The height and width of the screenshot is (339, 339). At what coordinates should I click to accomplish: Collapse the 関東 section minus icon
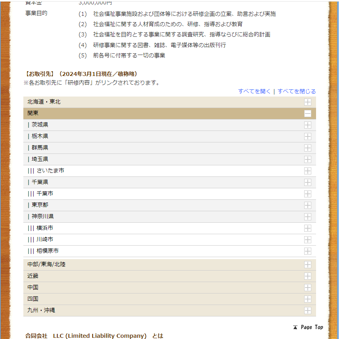tap(307, 114)
